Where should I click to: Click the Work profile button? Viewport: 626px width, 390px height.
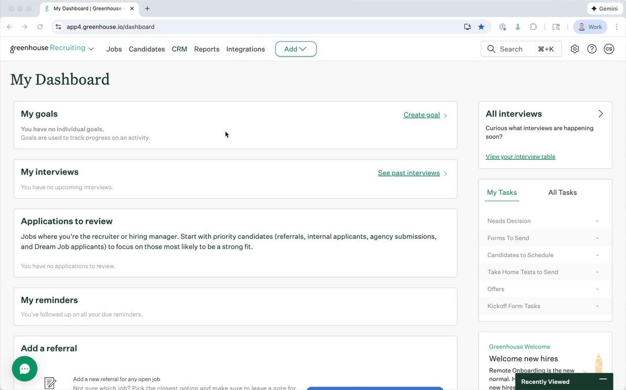pyautogui.click(x=590, y=27)
